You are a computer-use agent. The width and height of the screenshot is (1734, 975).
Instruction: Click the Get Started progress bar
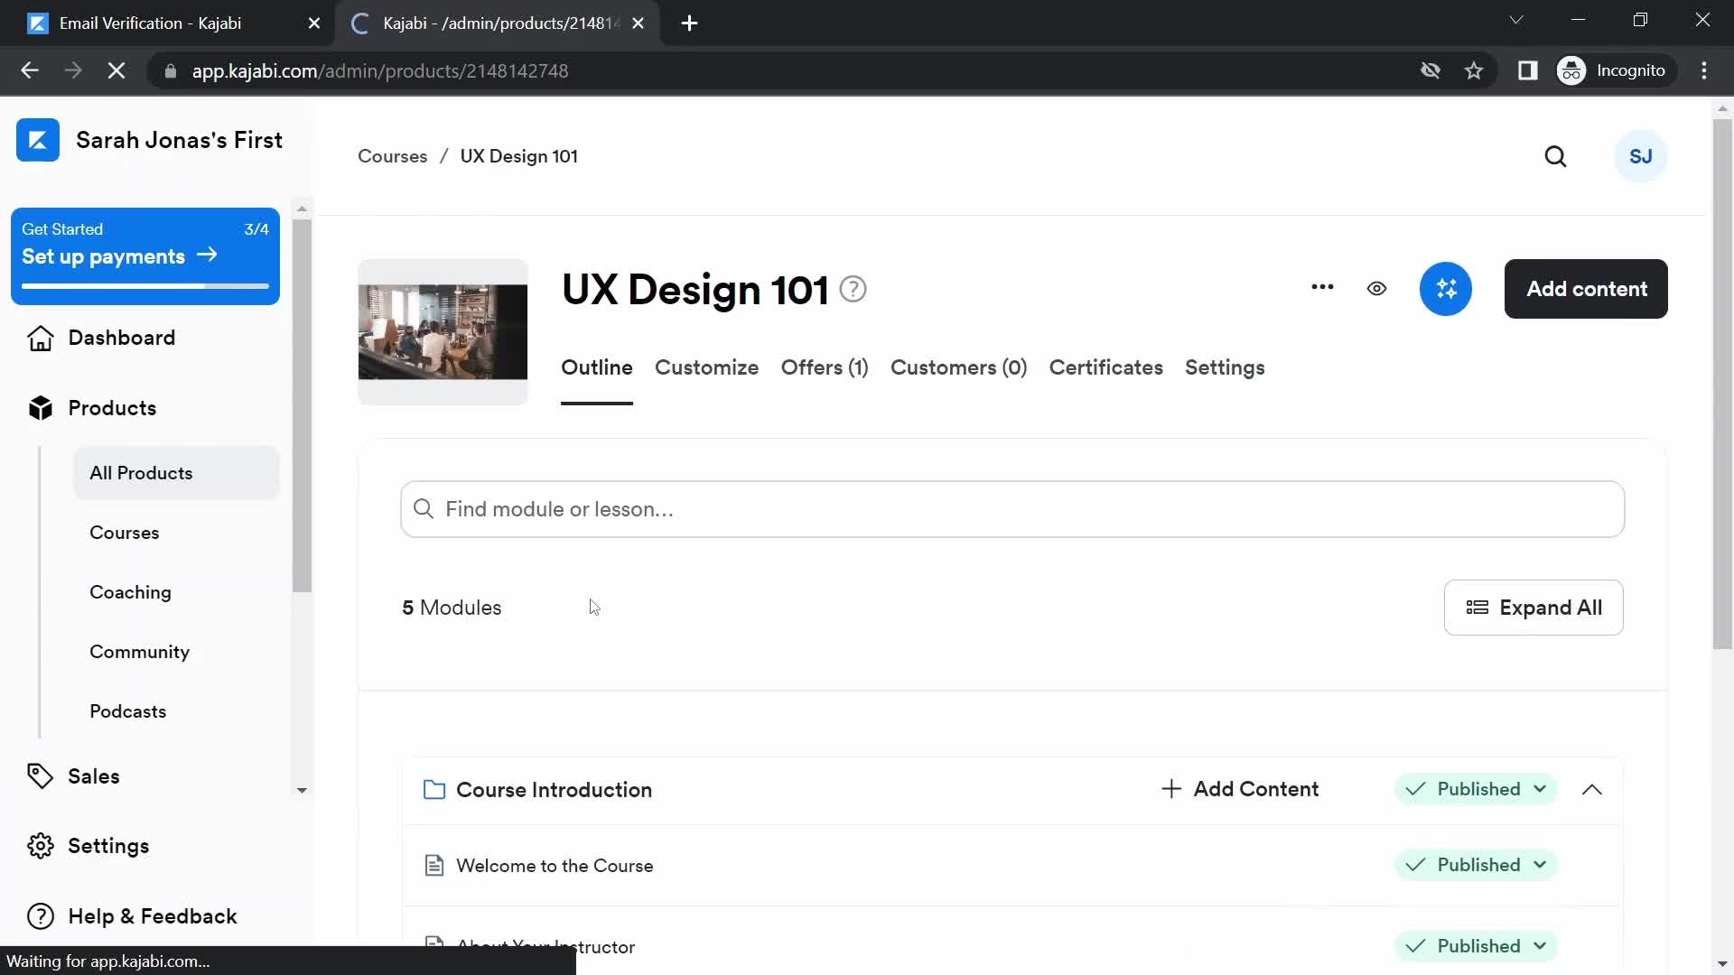tap(145, 286)
